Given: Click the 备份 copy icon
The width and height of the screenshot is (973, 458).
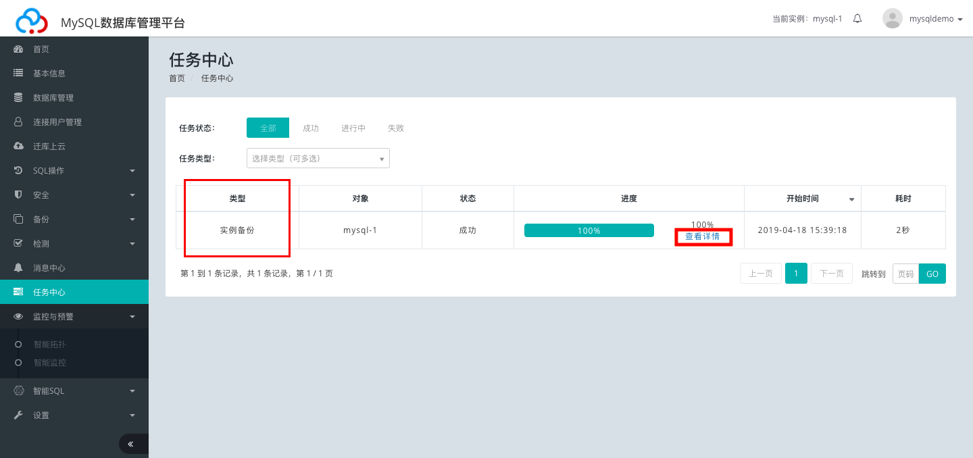Looking at the screenshot, I should tap(18, 220).
